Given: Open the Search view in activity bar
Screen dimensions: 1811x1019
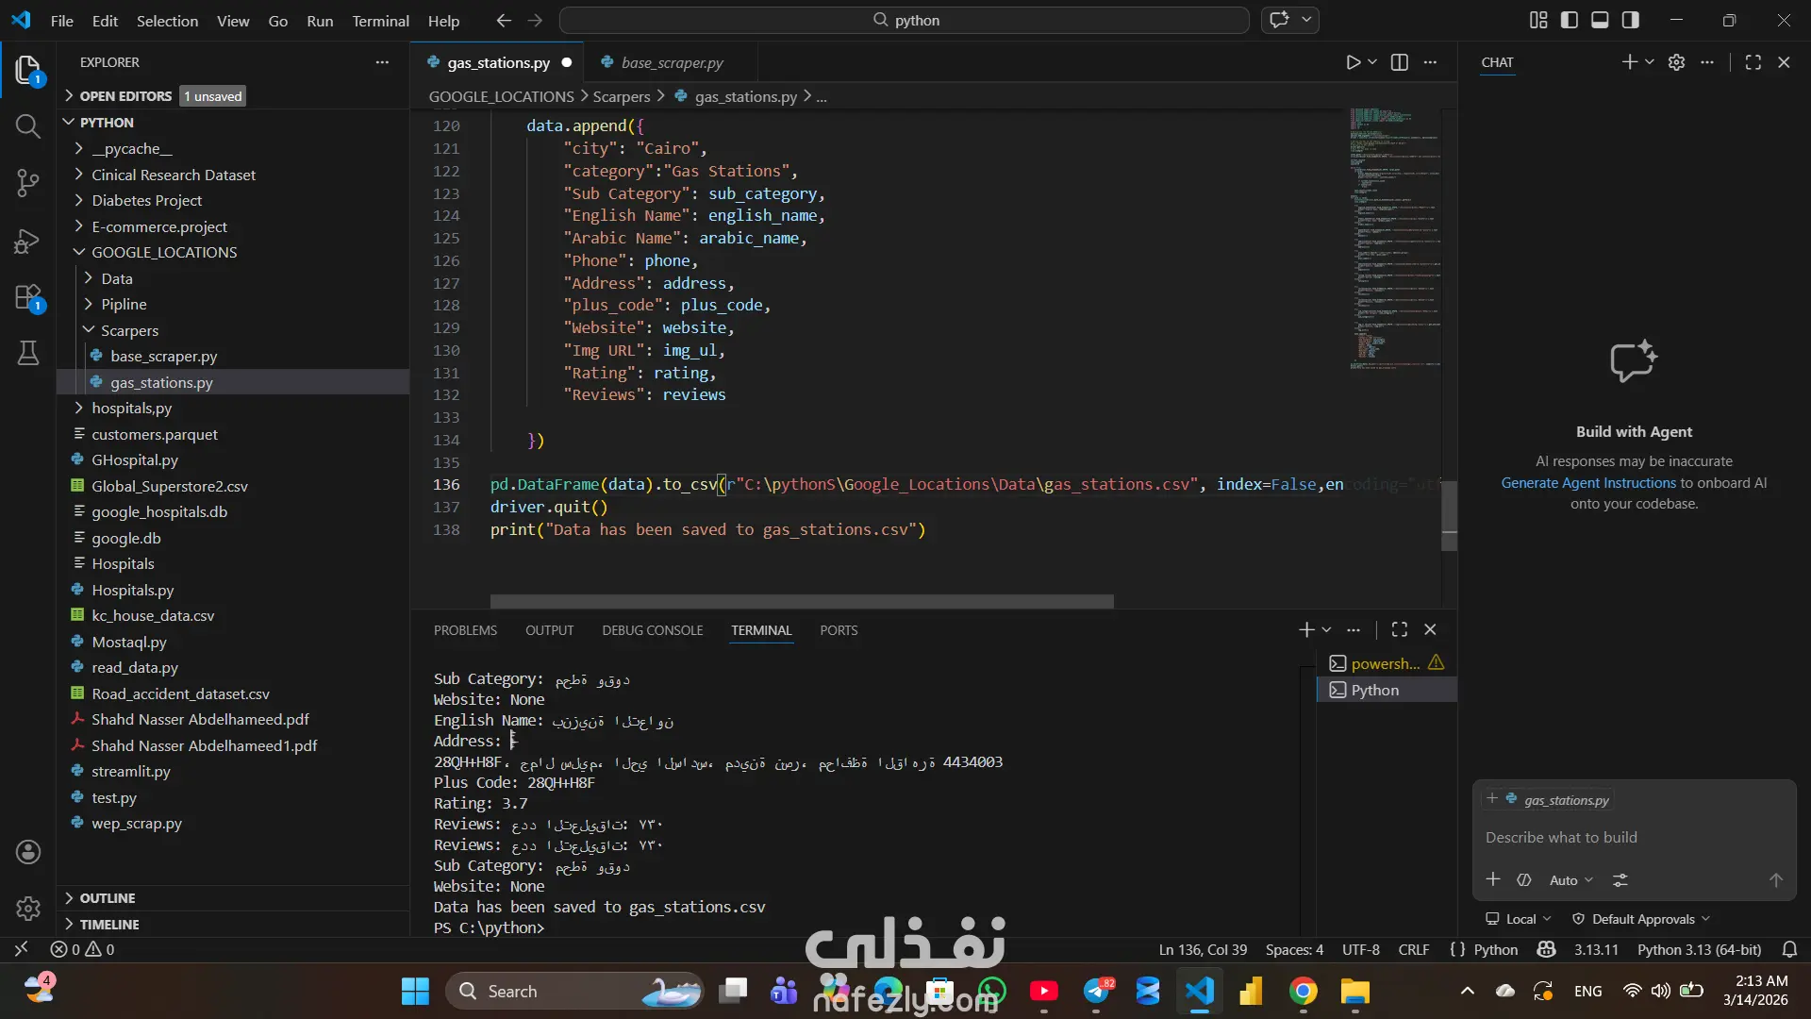Looking at the screenshot, I should point(27,126).
